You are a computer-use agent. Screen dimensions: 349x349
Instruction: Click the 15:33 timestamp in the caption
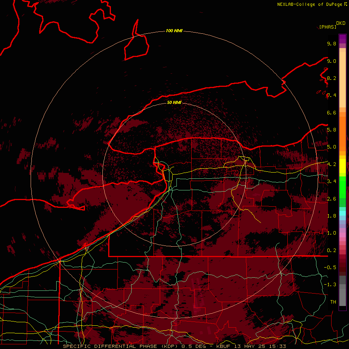point(277,346)
